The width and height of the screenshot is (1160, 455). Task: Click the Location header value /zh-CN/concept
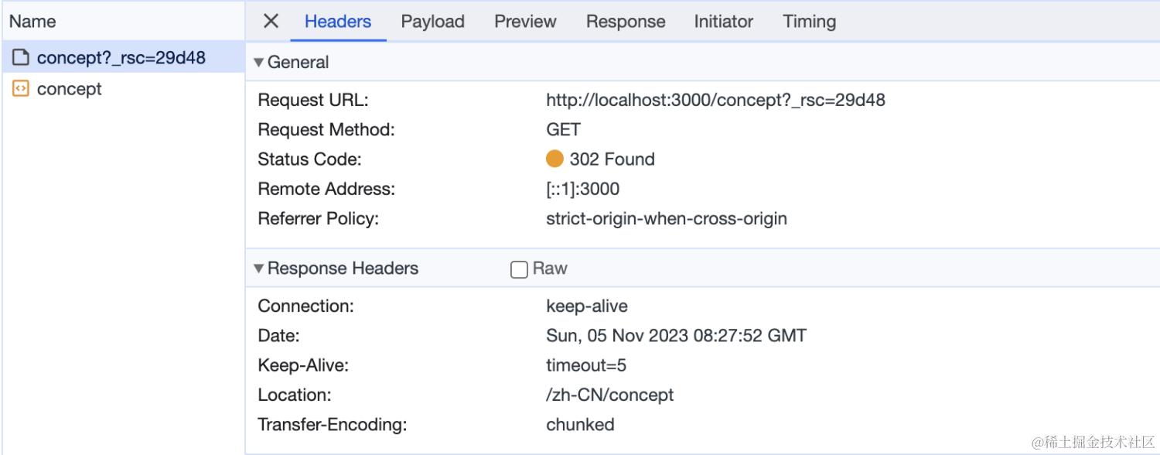609,395
